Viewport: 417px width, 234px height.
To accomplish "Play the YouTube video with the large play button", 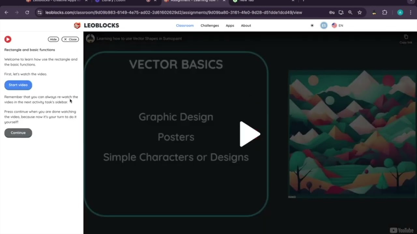I will tap(250, 134).
